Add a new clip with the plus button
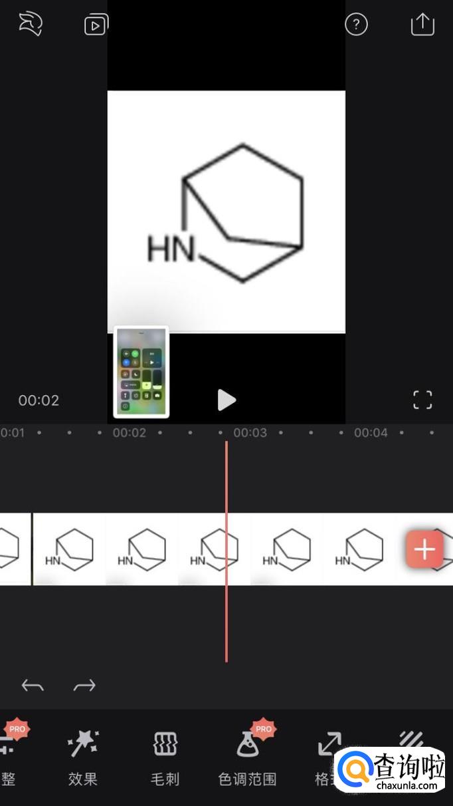The height and width of the screenshot is (806, 453). click(424, 549)
